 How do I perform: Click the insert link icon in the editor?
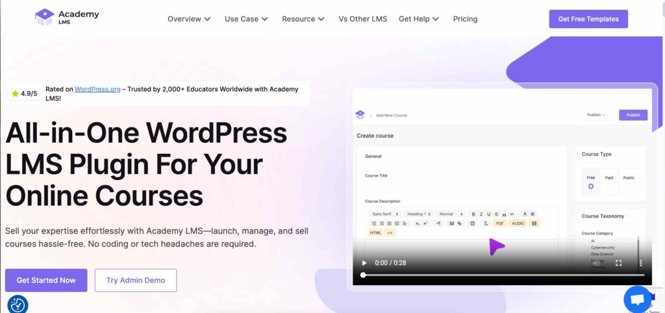point(460,223)
